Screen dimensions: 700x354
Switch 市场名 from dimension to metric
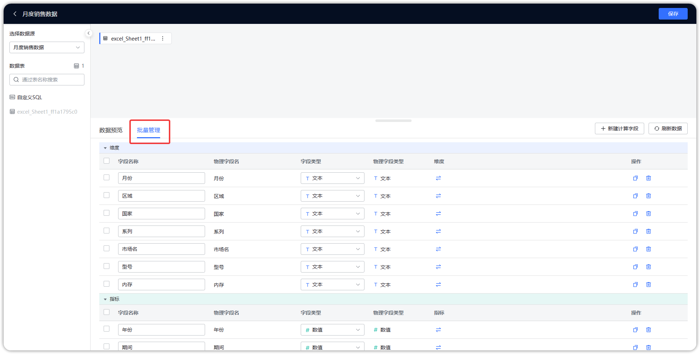point(438,249)
